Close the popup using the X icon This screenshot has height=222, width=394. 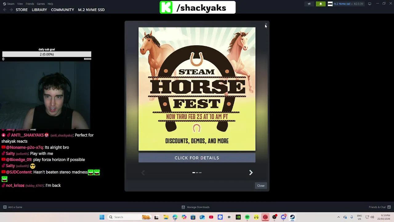tap(266, 24)
